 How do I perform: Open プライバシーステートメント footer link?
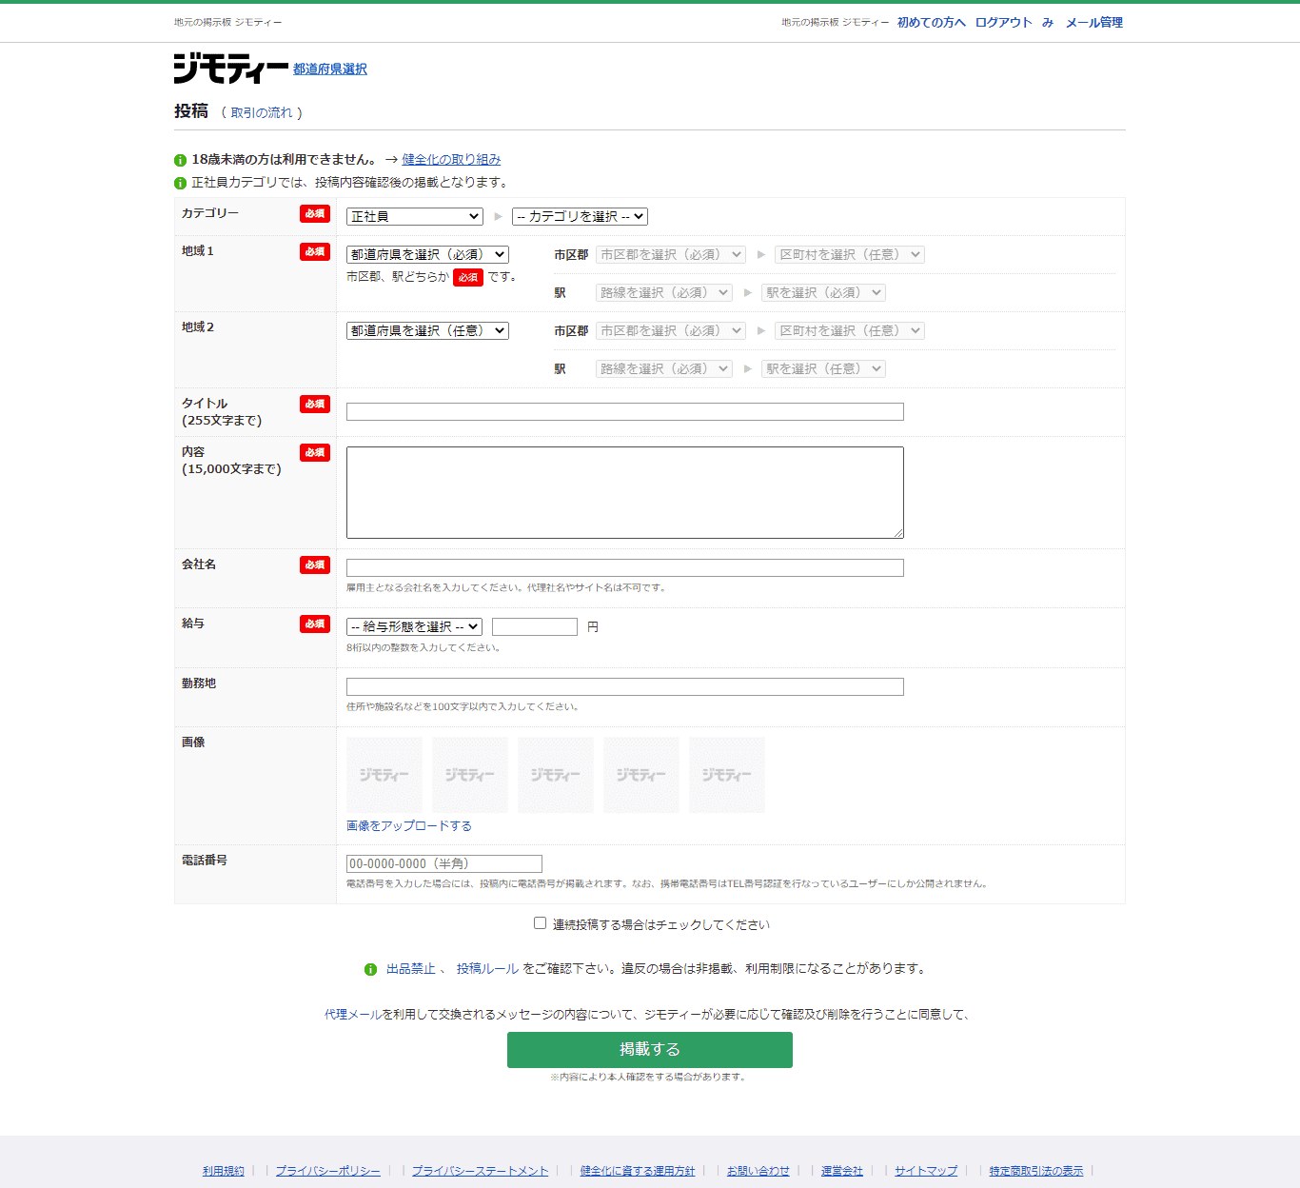[481, 1171]
